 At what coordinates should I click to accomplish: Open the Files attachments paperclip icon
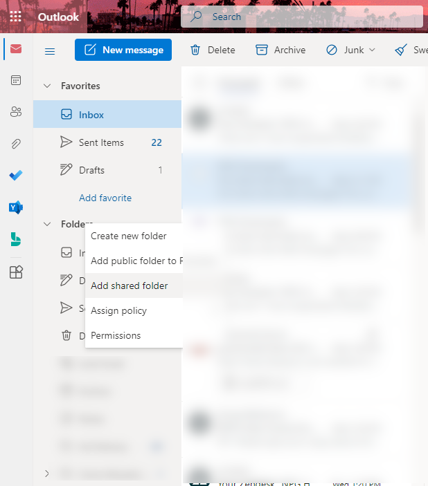[15, 144]
